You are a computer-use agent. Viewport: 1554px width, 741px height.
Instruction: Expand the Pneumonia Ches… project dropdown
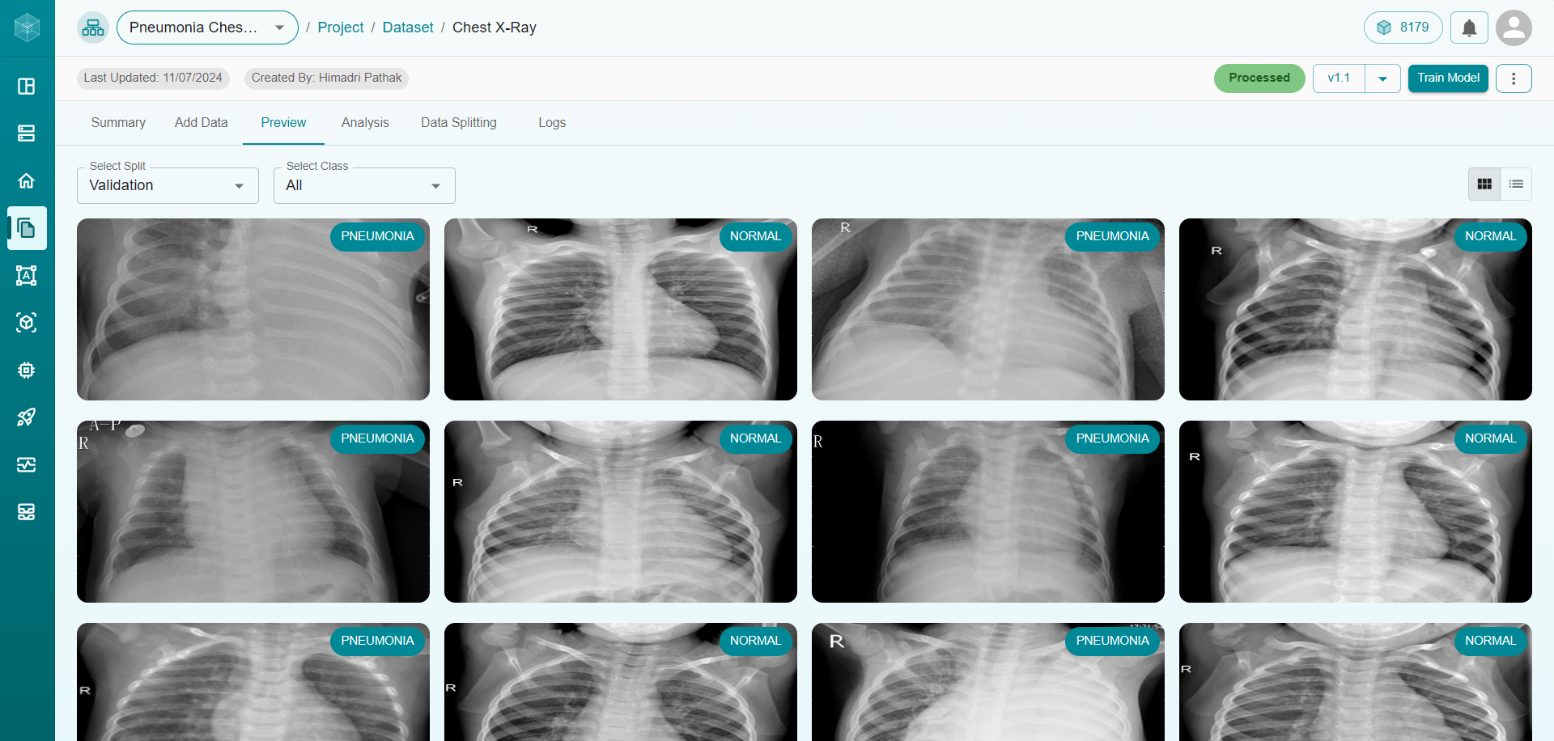[207, 28]
